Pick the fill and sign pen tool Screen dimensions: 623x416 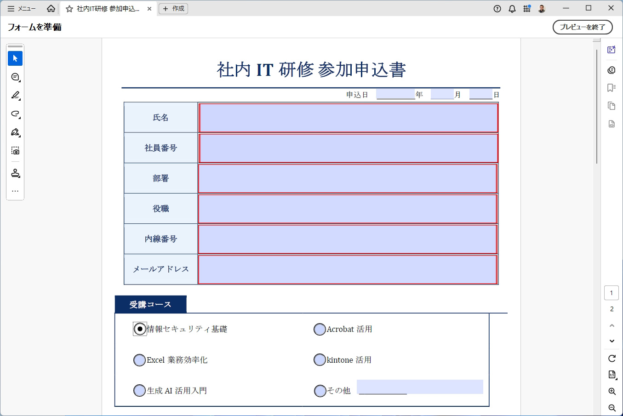click(x=15, y=132)
